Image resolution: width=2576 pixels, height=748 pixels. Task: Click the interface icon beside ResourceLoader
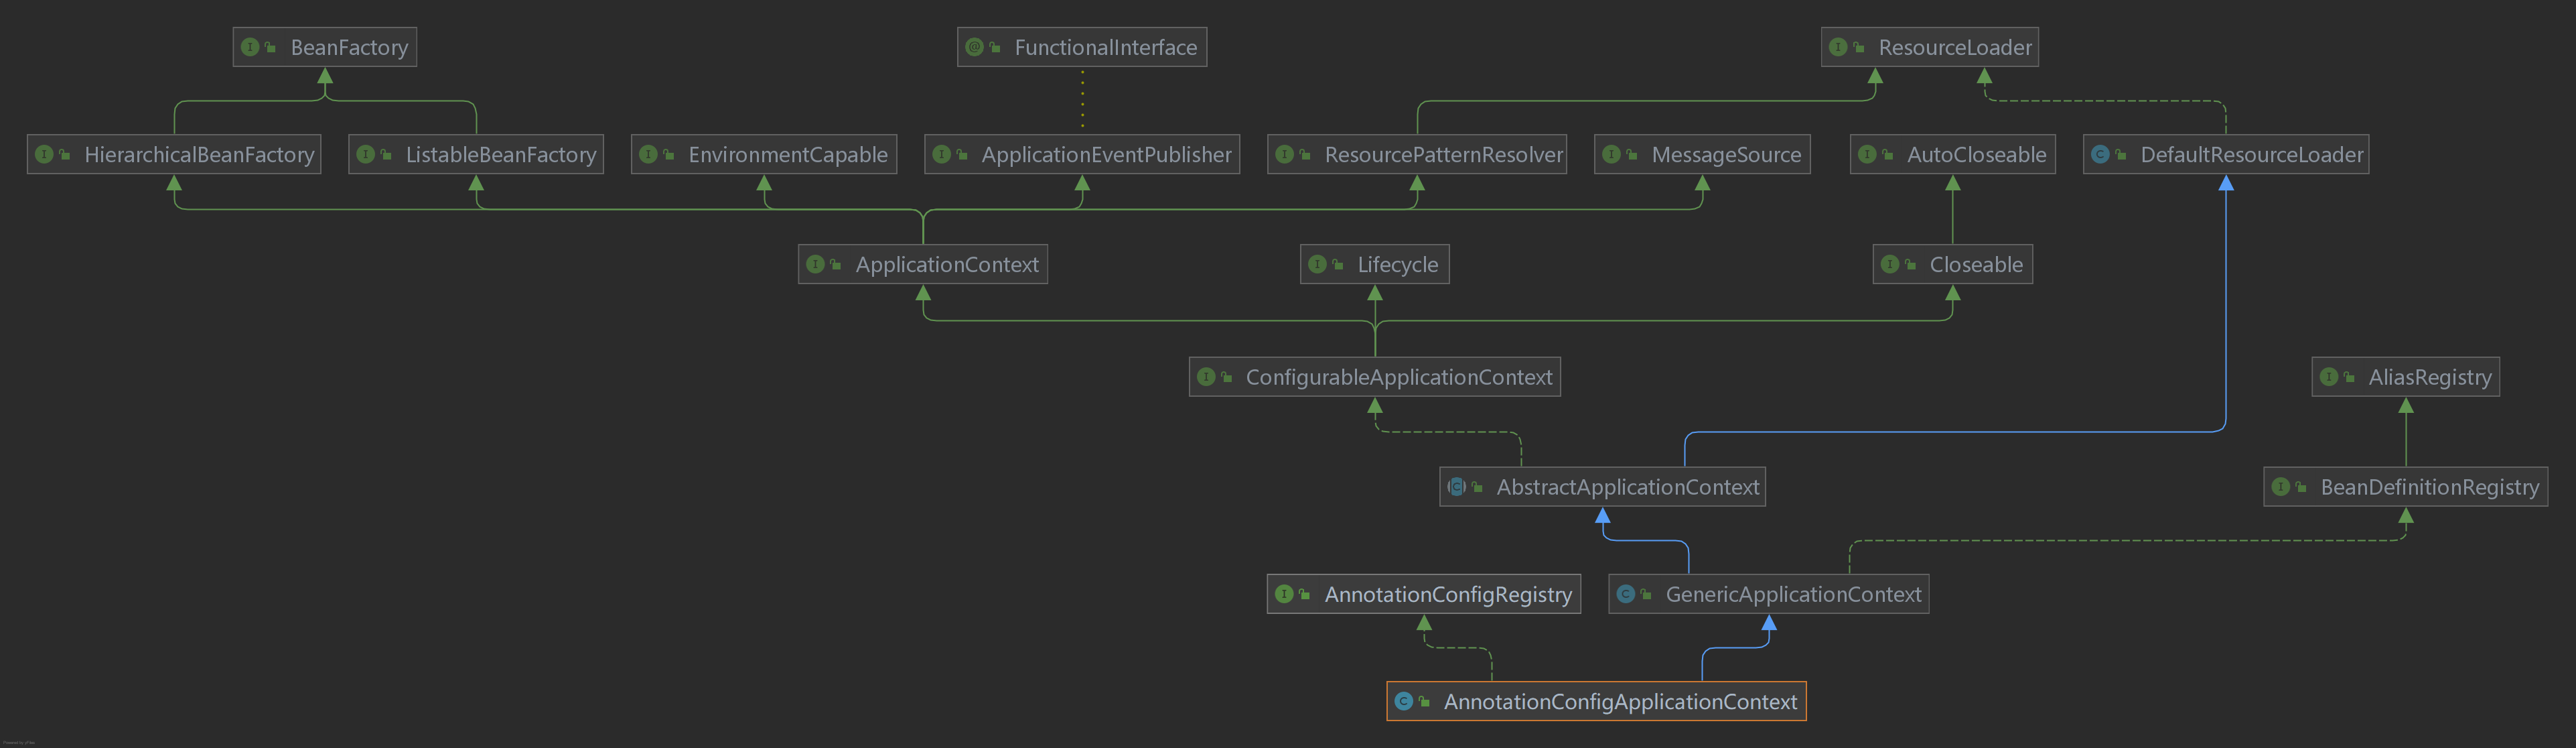tap(1838, 47)
